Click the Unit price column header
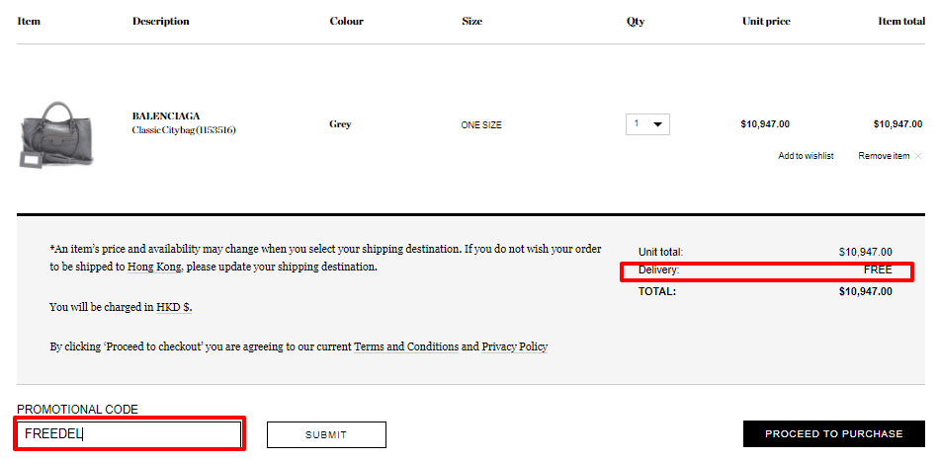The image size is (939, 460). click(766, 21)
